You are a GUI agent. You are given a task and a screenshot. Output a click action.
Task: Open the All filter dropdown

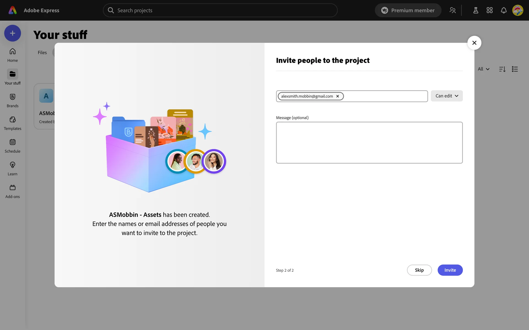click(x=483, y=69)
